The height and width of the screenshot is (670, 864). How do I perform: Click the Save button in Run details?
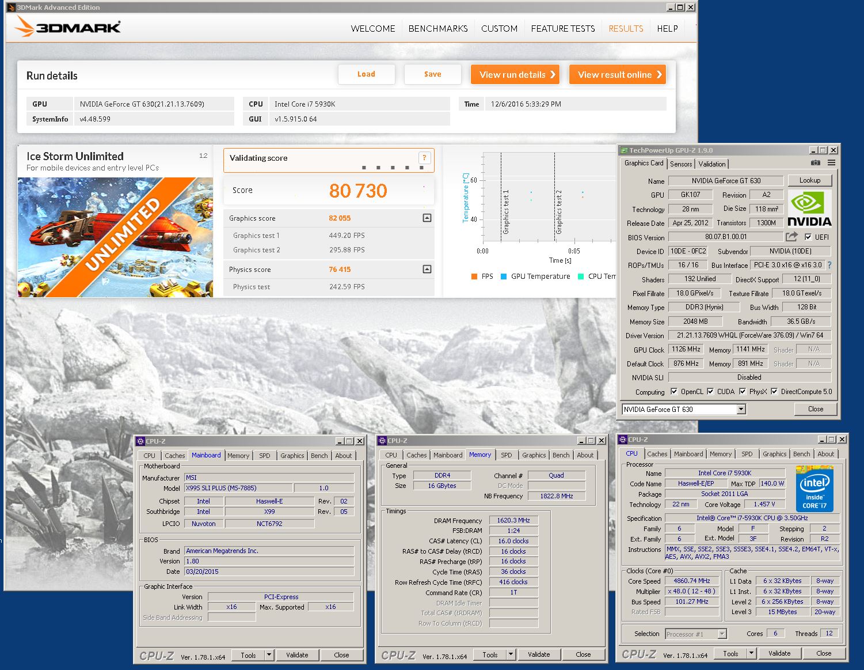[433, 74]
